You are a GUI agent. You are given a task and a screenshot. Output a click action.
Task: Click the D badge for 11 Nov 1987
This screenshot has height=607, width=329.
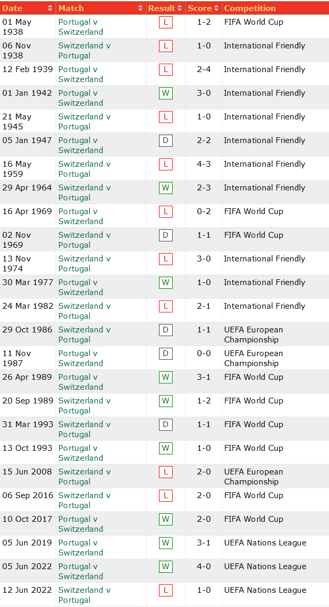(x=166, y=353)
